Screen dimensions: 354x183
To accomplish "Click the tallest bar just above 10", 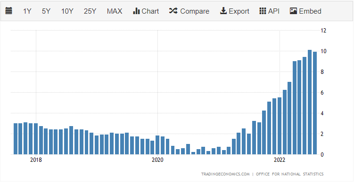I will click(x=310, y=102).
